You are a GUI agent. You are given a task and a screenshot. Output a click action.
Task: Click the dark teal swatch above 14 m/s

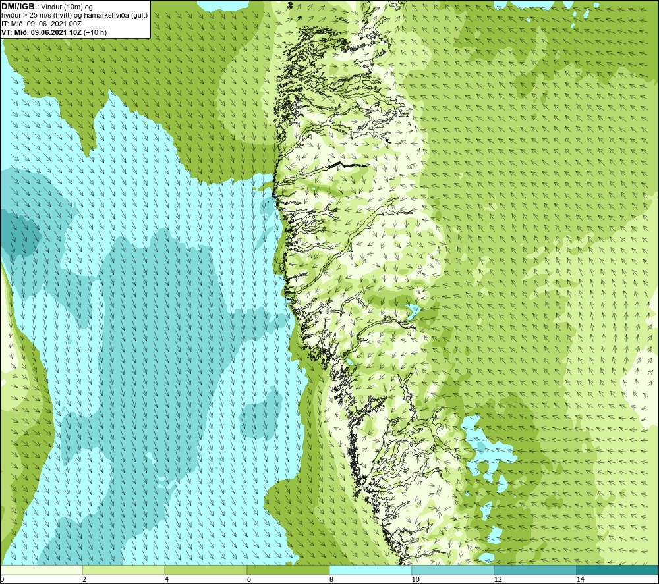(x=618, y=570)
